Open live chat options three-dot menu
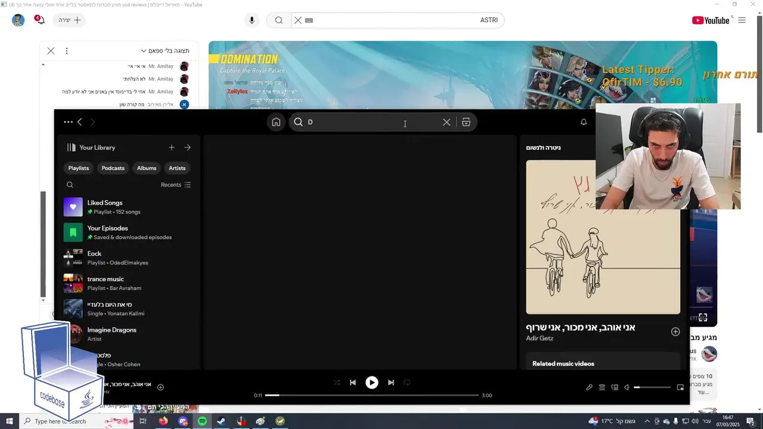763x429 pixels. click(x=67, y=51)
